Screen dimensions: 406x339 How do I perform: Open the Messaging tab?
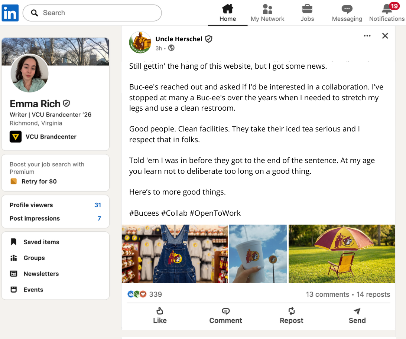[347, 13]
